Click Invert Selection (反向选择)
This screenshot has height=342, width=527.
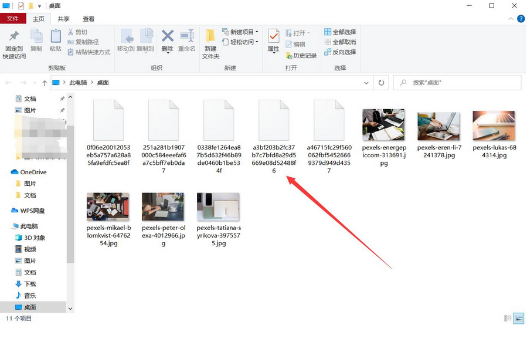340,52
